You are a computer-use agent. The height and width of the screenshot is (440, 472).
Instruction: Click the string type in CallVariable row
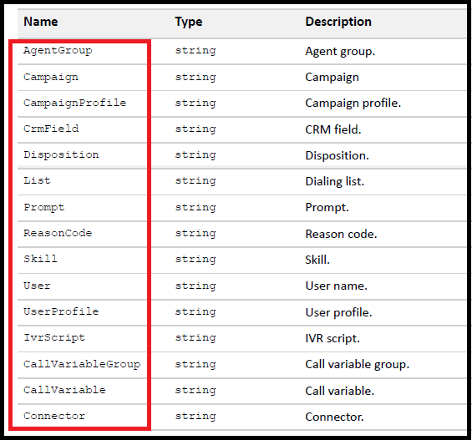click(x=195, y=391)
